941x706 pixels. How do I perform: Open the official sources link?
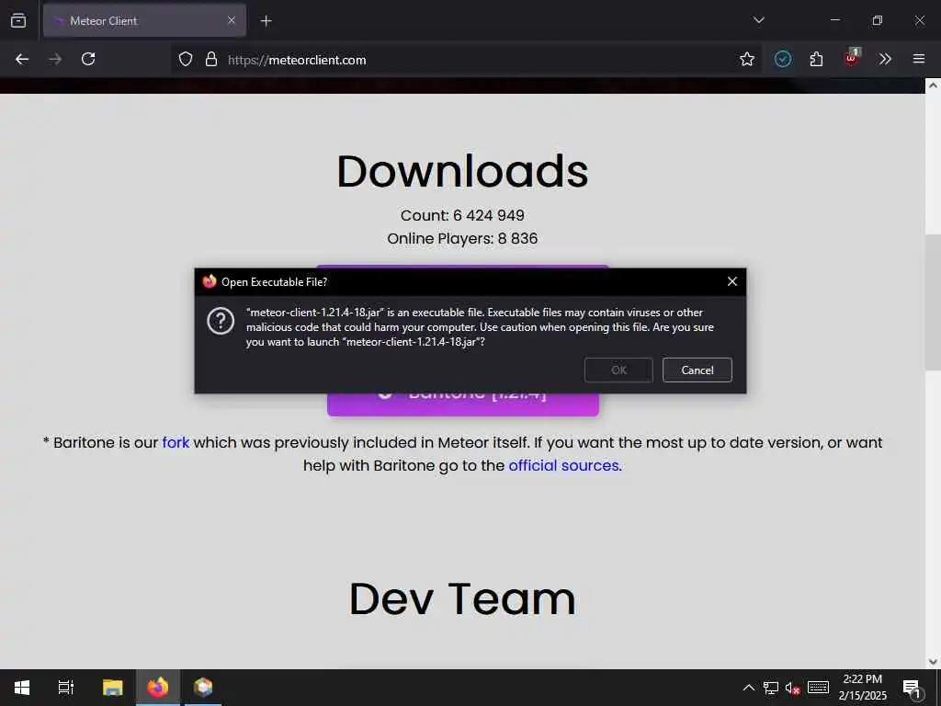pos(563,465)
